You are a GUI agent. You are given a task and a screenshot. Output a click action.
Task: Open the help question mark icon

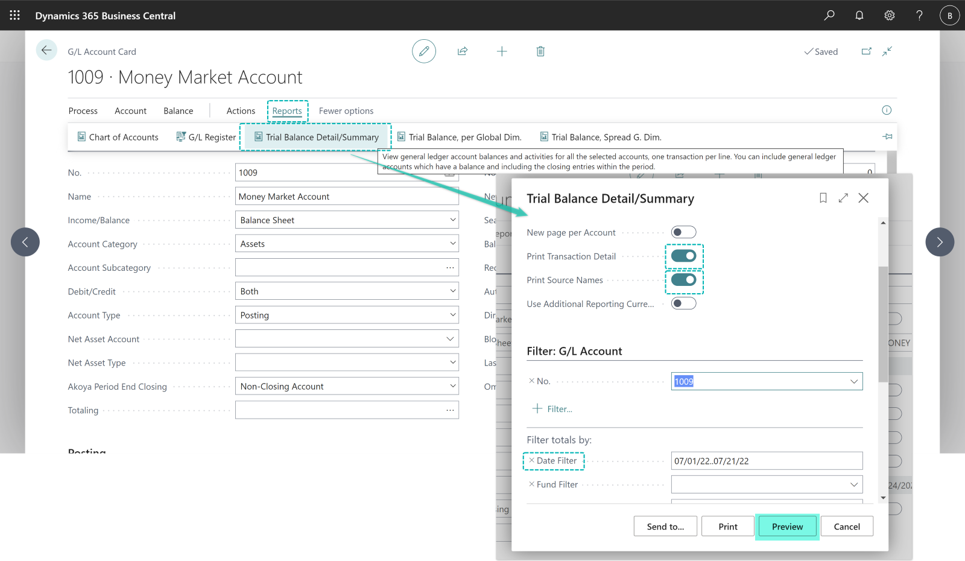pos(919,15)
